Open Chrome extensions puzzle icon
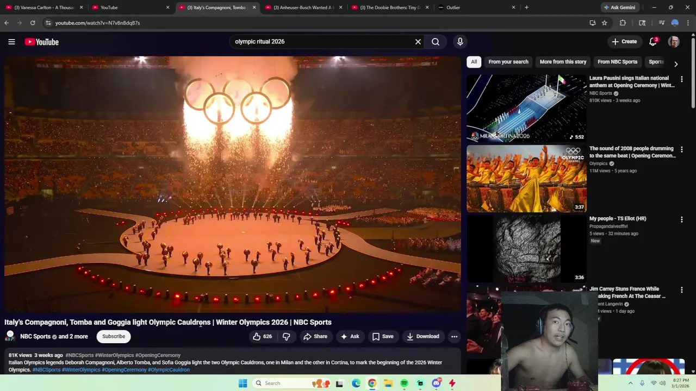 [x=623, y=23]
